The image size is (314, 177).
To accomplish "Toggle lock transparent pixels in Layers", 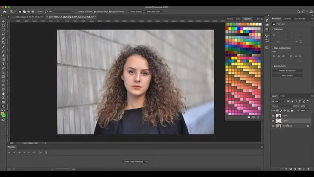I will pyautogui.click(x=277, y=111).
